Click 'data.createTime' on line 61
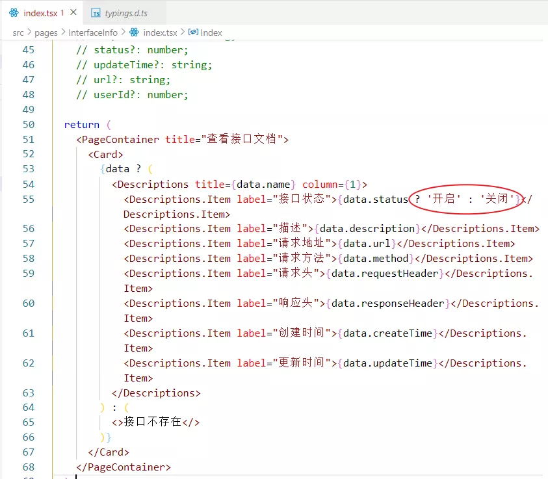 (x=387, y=333)
